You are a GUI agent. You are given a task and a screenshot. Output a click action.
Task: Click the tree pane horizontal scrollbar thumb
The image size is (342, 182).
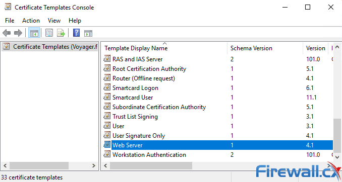[x=39, y=166]
